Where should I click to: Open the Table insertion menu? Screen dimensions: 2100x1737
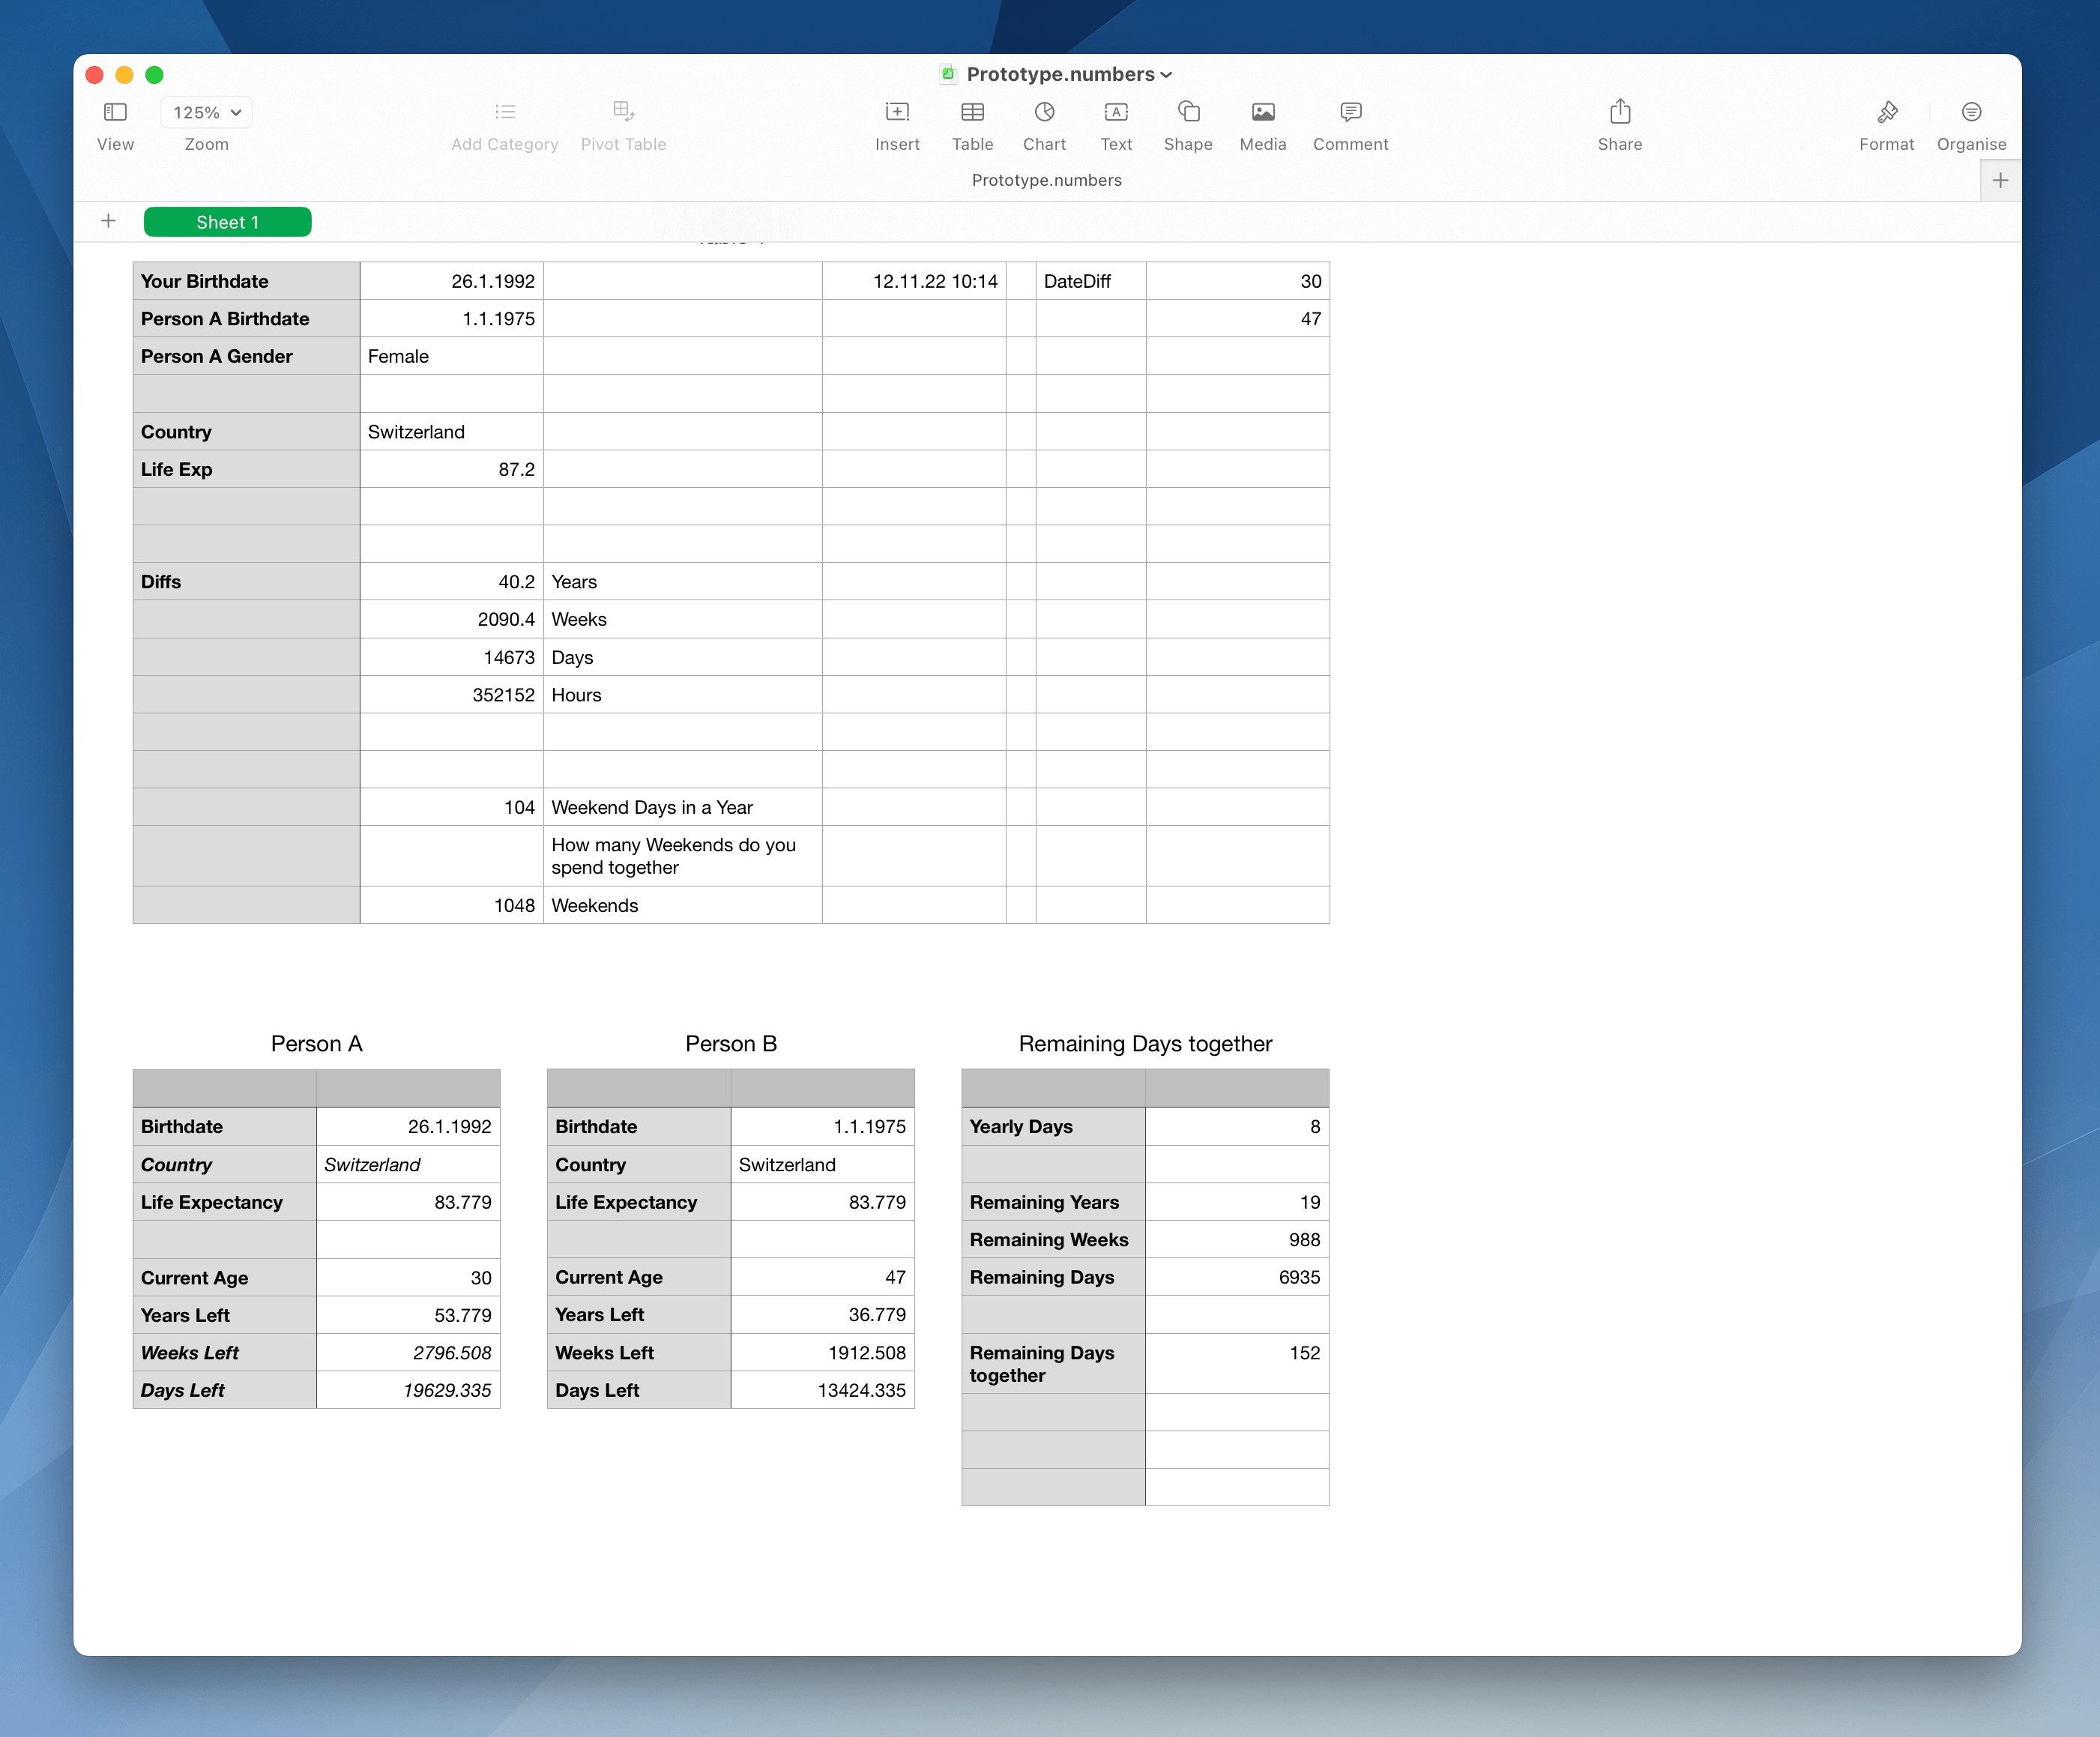pyautogui.click(x=972, y=124)
